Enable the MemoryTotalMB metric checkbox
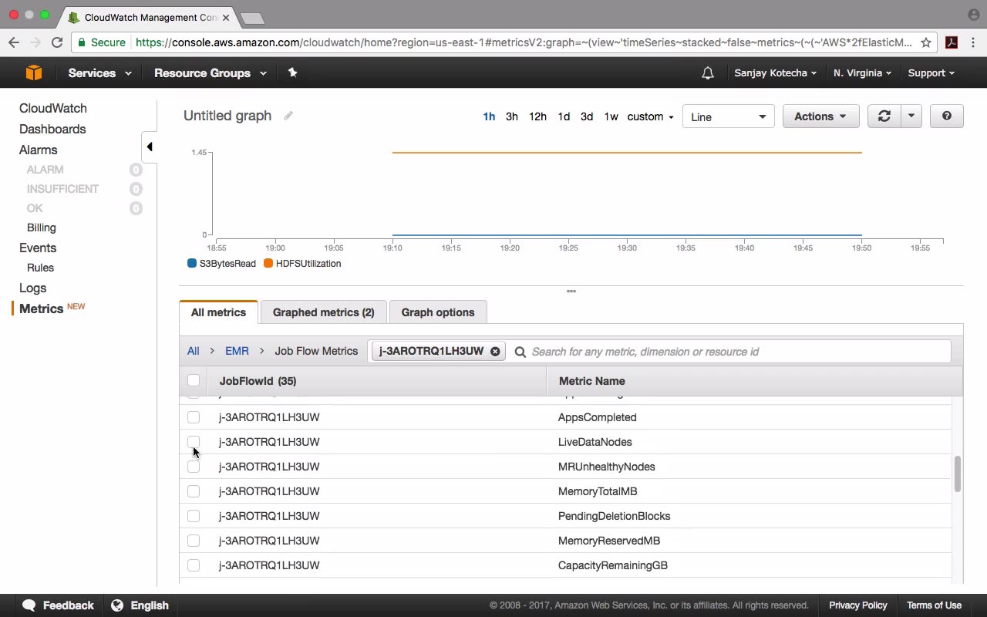The height and width of the screenshot is (617, 987). pyautogui.click(x=194, y=491)
